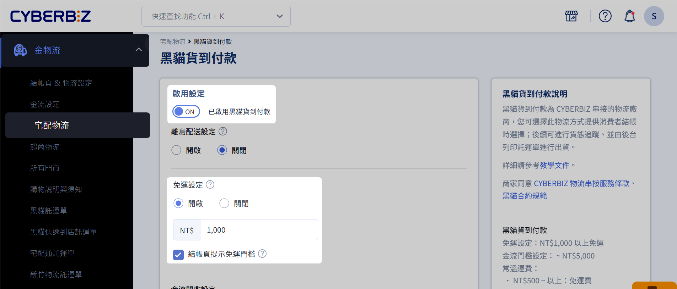Go to 超商物流 in sidebar
677x289 pixels.
point(45,147)
